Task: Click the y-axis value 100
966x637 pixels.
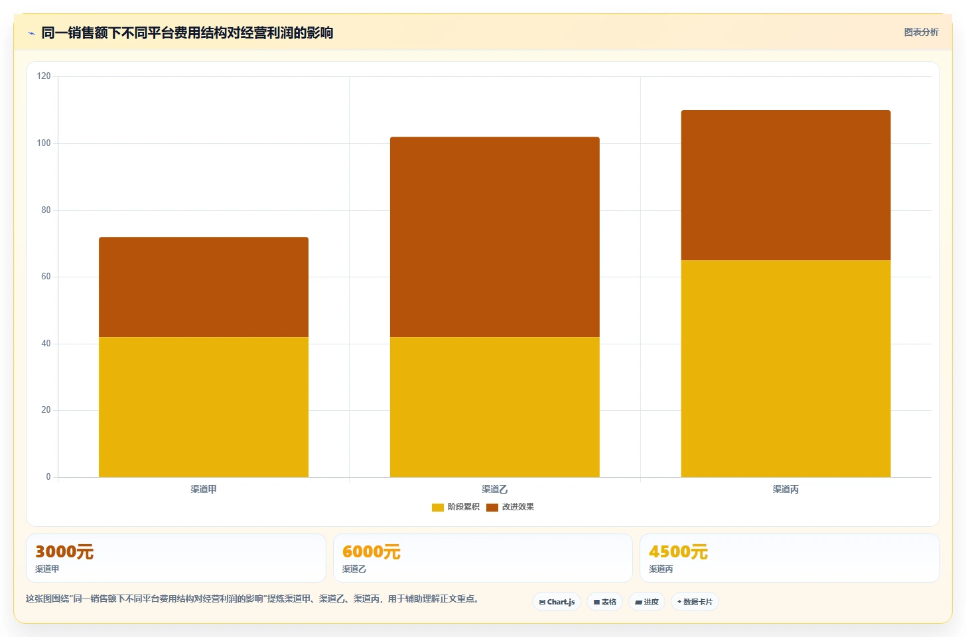Action: pyautogui.click(x=44, y=143)
